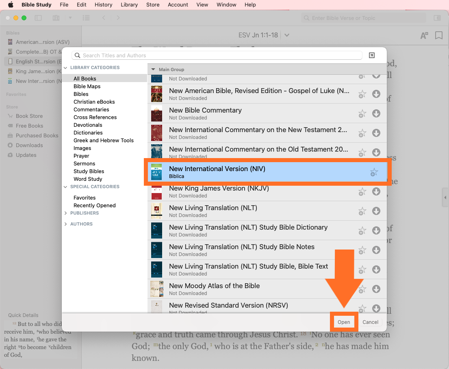Image resolution: width=449 pixels, height=369 pixels.
Task: Add New International Version (NIV) to favorites
Action: pyautogui.click(x=374, y=172)
